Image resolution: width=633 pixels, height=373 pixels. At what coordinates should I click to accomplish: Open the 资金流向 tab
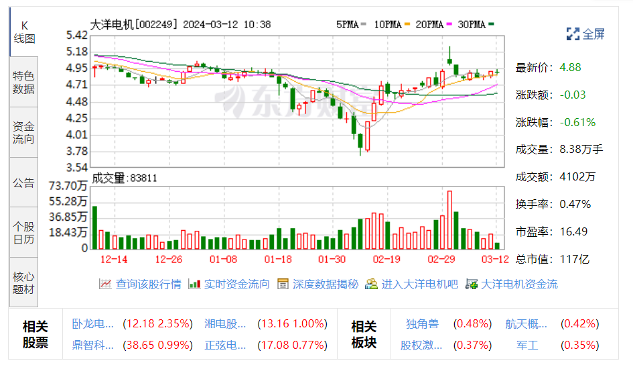click(24, 133)
